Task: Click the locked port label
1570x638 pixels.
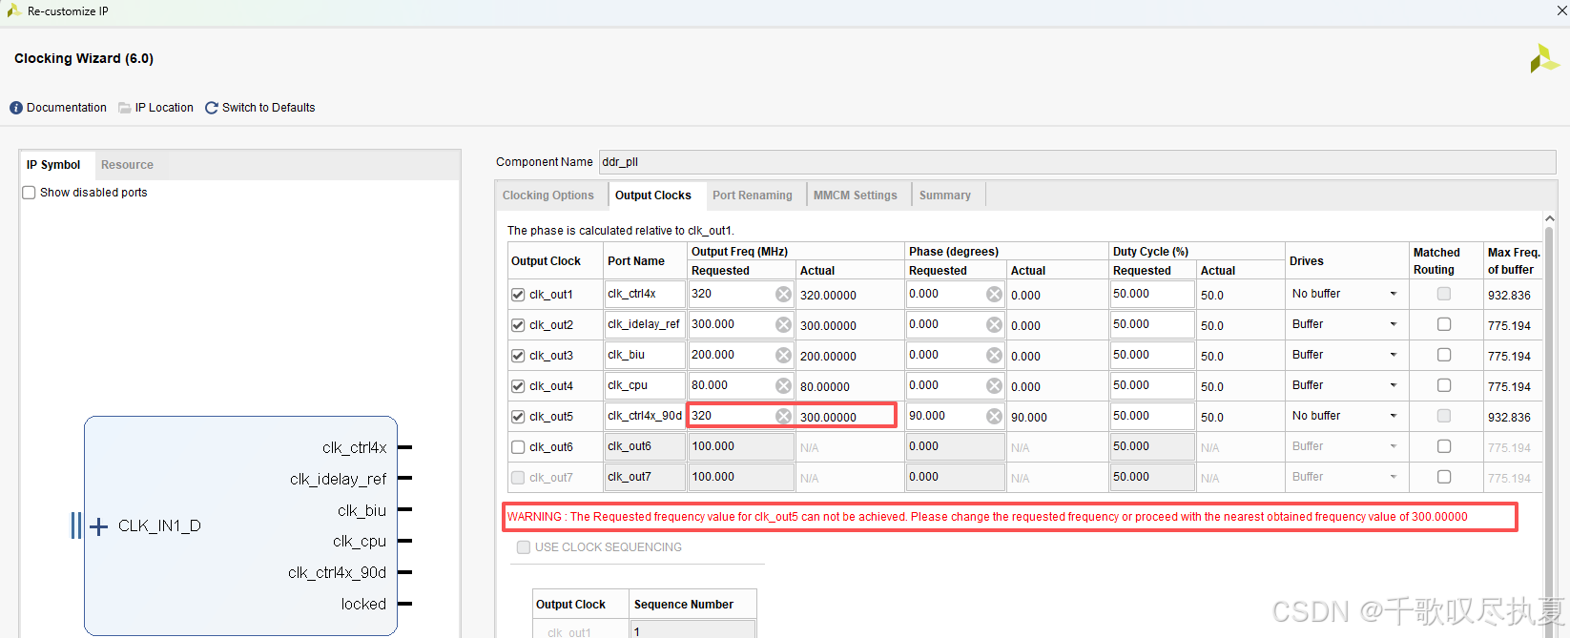Action: [x=363, y=605]
